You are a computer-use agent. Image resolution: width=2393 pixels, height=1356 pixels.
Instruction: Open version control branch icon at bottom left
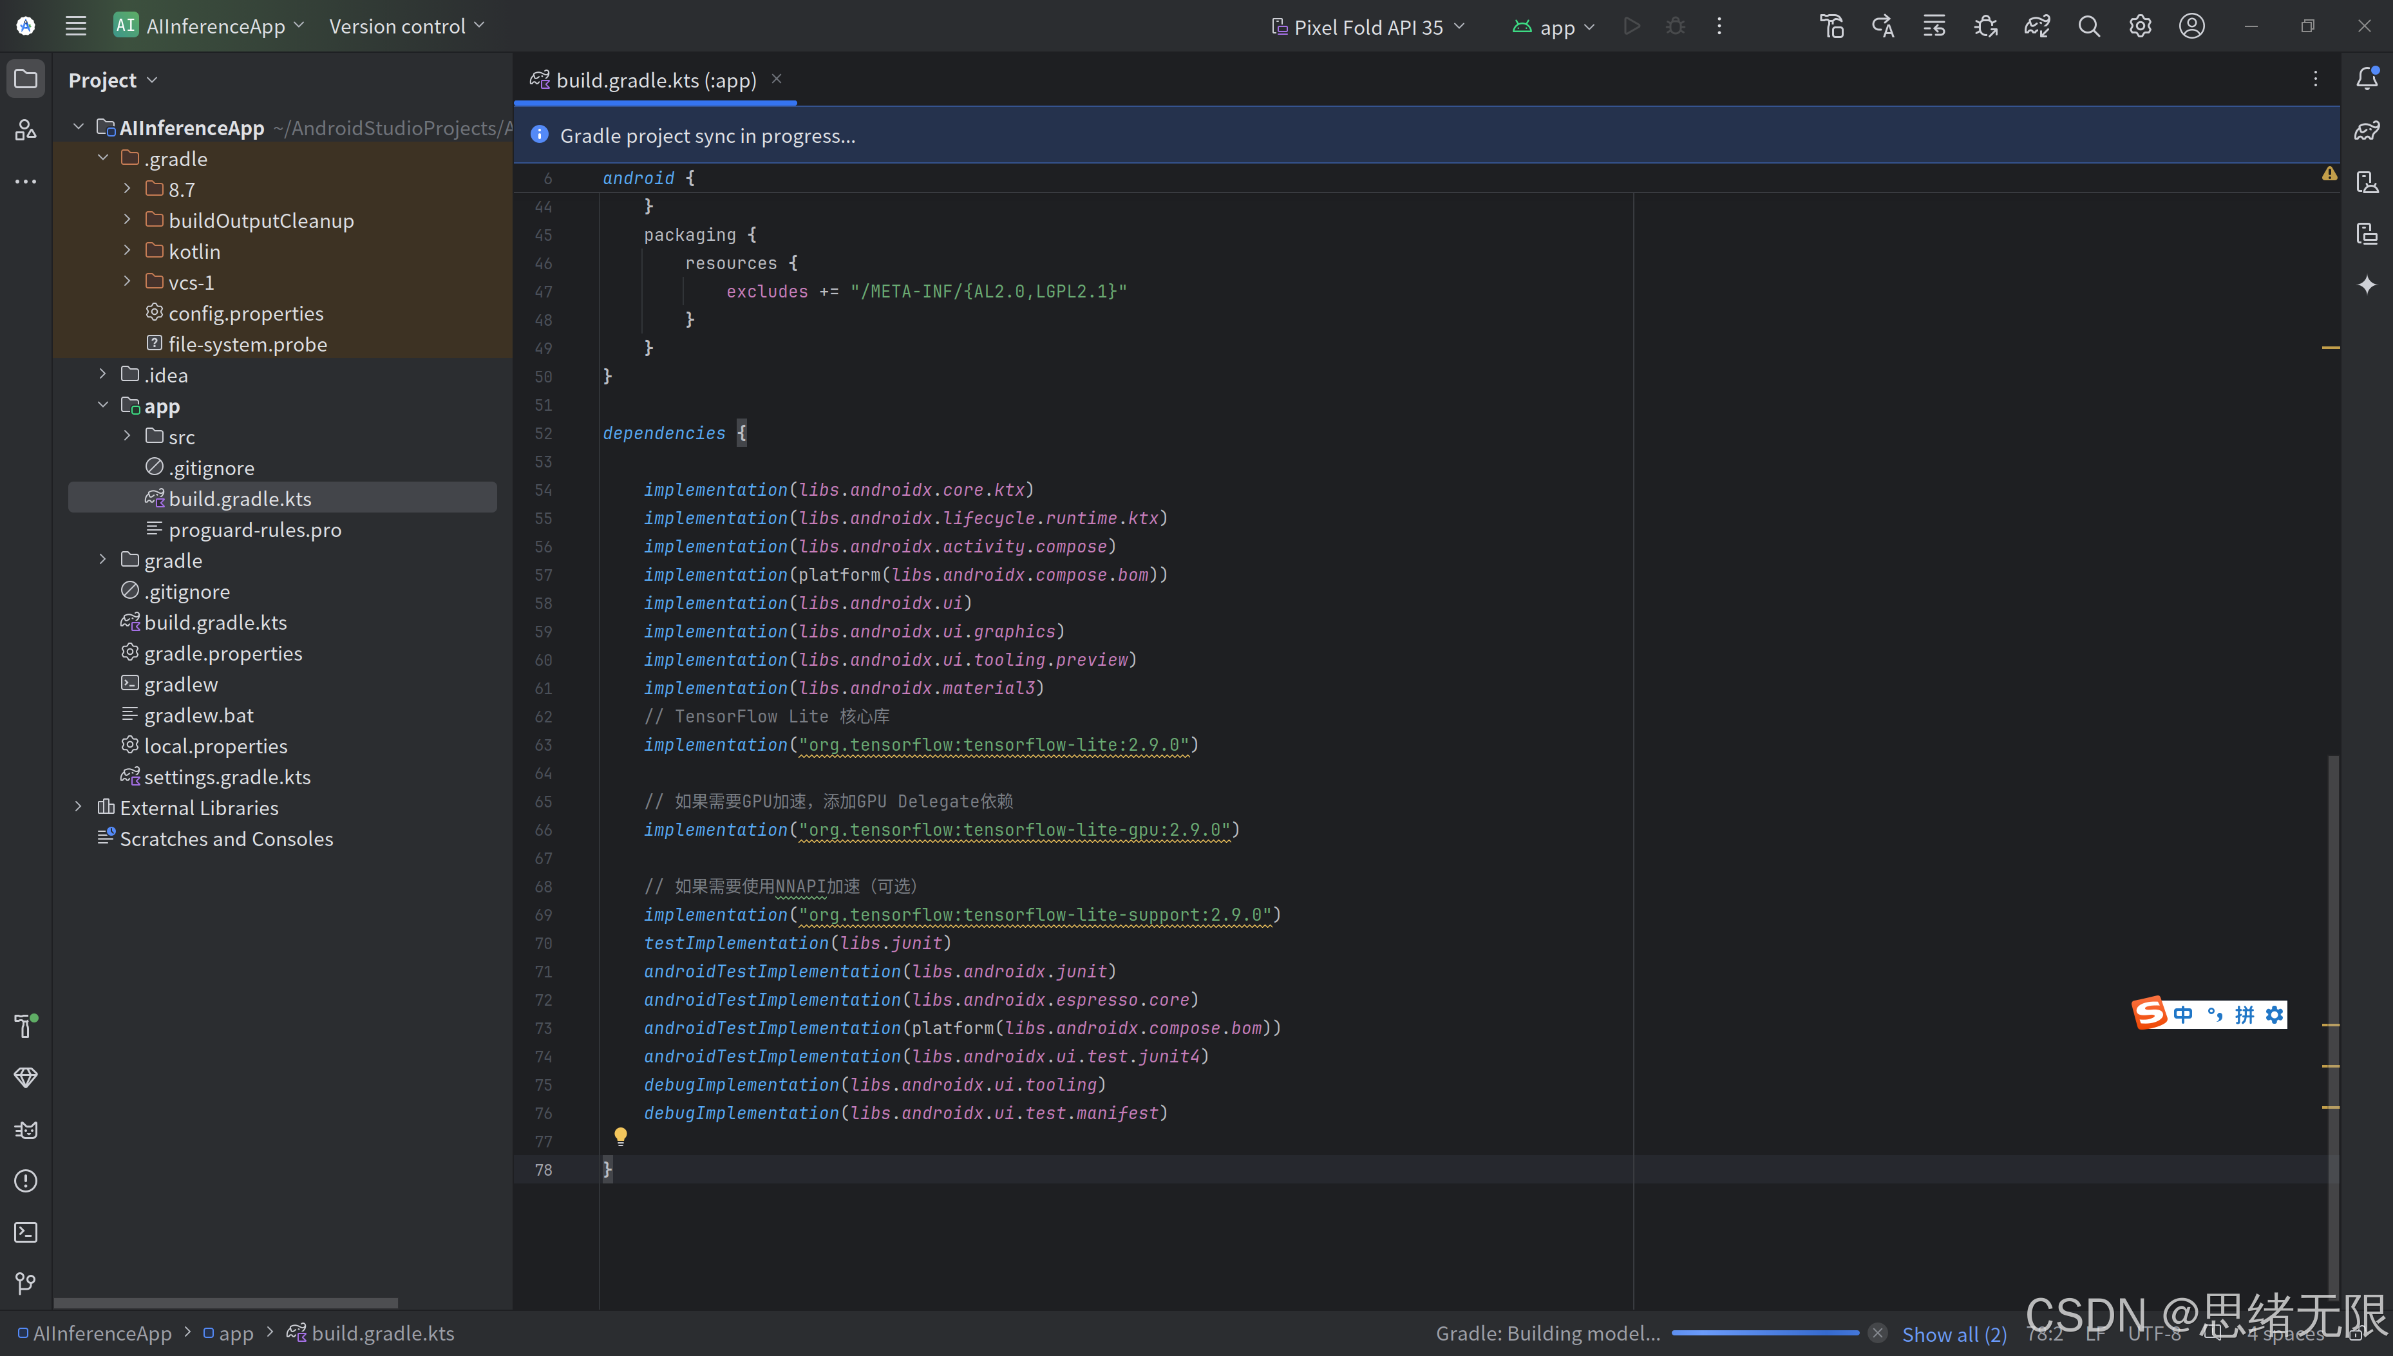25,1283
